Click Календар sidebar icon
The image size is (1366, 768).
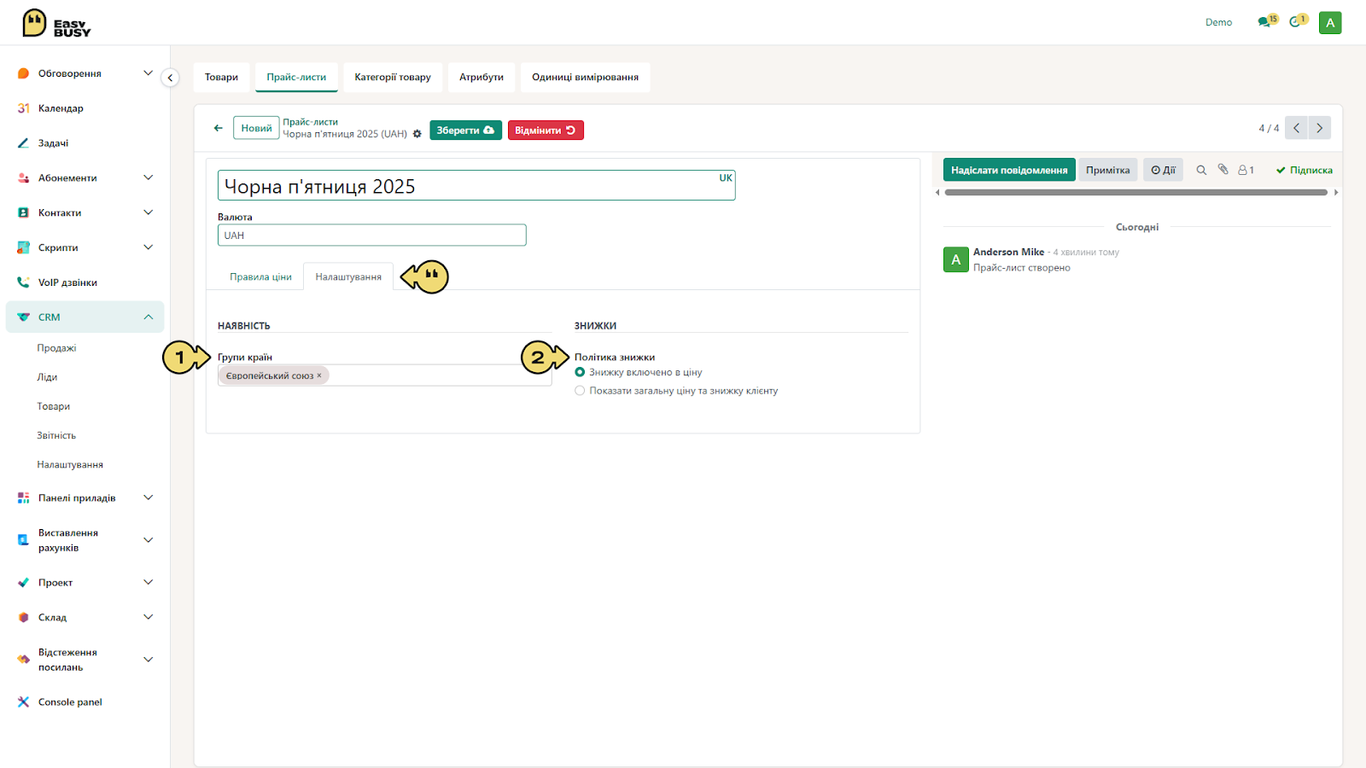[x=24, y=108]
